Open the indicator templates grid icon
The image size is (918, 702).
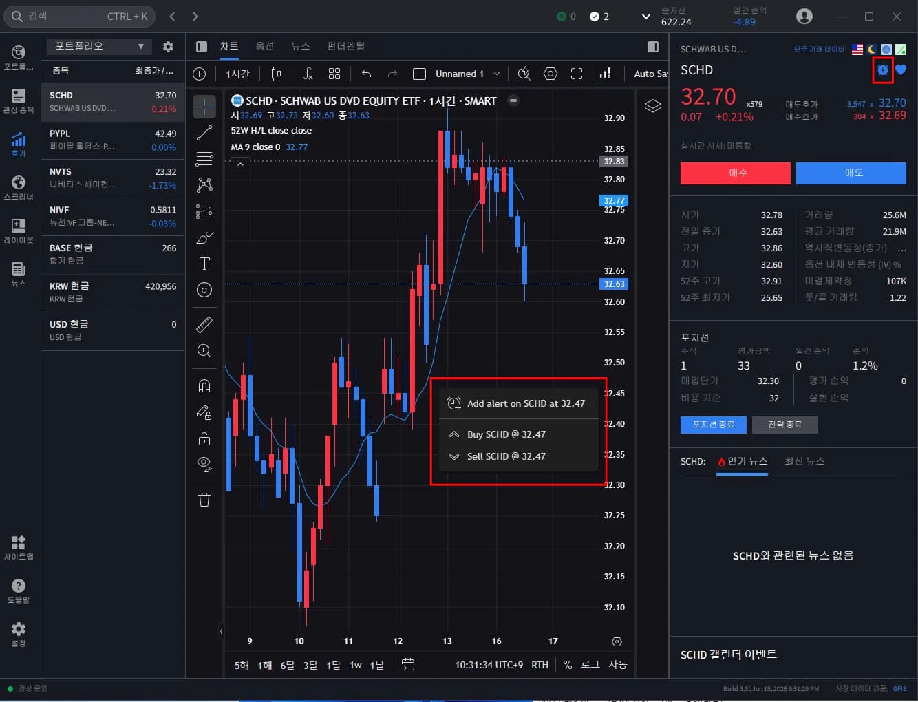[334, 74]
